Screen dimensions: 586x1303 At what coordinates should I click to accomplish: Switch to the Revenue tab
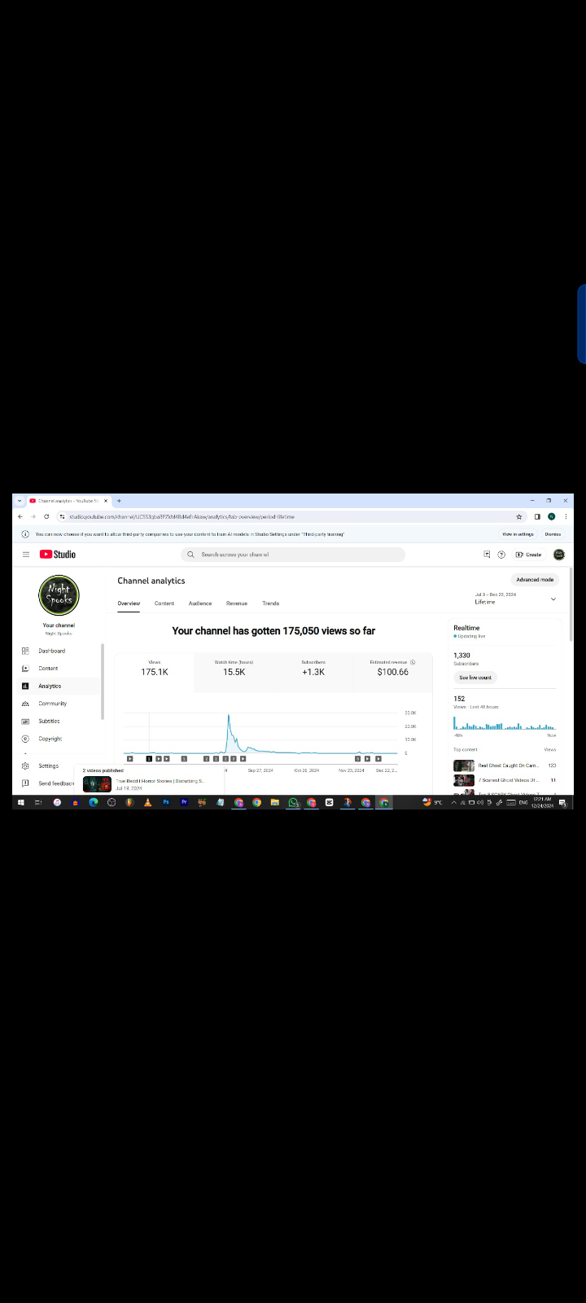[x=237, y=603]
